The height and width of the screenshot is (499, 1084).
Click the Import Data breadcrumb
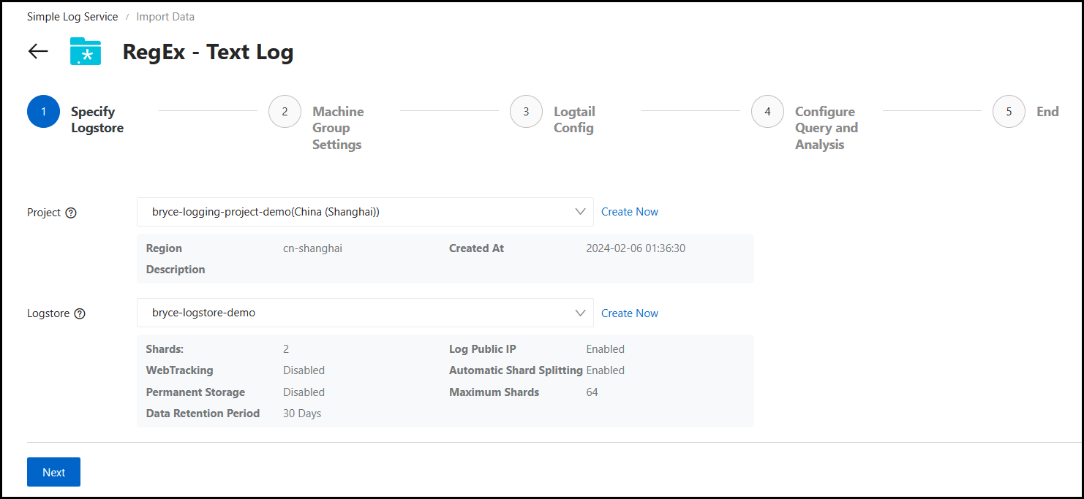tap(165, 16)
